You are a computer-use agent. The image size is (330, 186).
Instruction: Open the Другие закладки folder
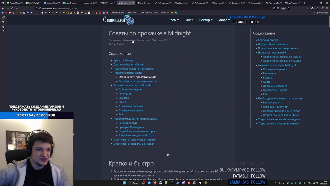click(321, 13)
